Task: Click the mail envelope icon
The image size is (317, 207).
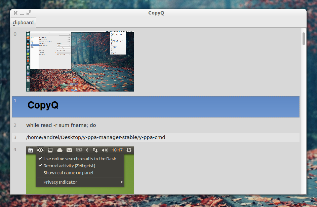Action: [x=69, y=150]
